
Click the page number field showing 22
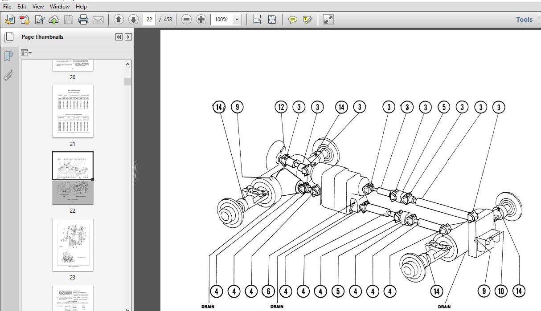(149, 20)
